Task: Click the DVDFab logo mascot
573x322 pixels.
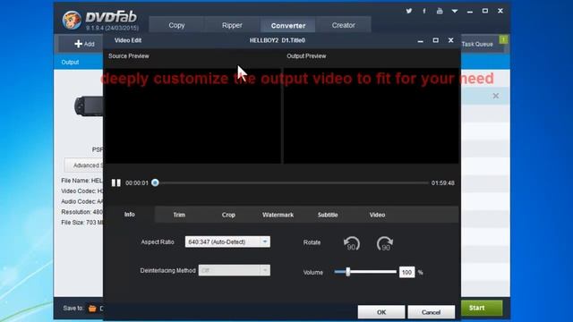Action: pyautogui.click(x=72, y=20)
